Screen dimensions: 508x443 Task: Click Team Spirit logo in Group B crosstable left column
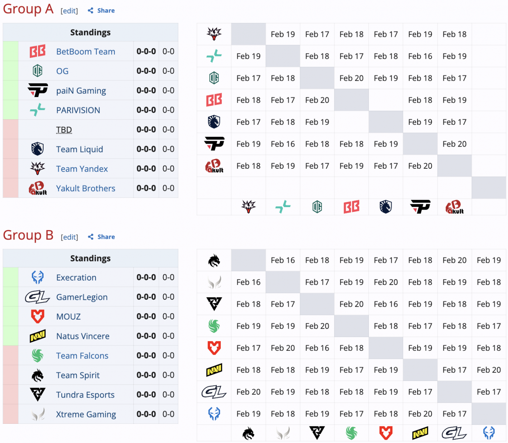click(x=214, y=260)
